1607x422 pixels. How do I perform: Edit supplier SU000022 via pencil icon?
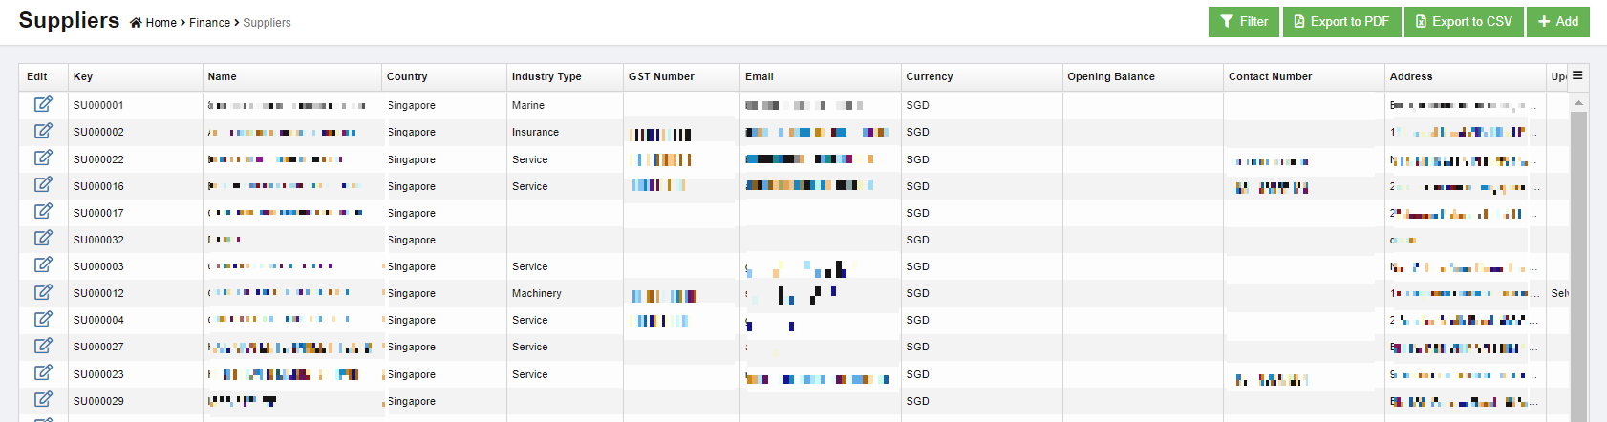click(x=43, y=158)
